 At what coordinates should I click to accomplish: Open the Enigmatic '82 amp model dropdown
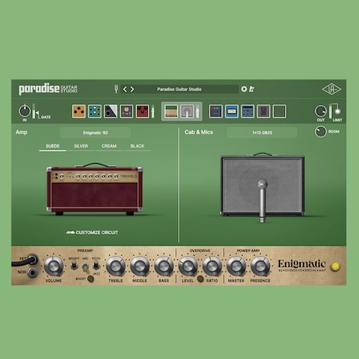coord(95,133)
